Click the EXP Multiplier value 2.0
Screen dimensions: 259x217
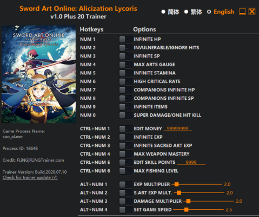[x=227, y=184]
